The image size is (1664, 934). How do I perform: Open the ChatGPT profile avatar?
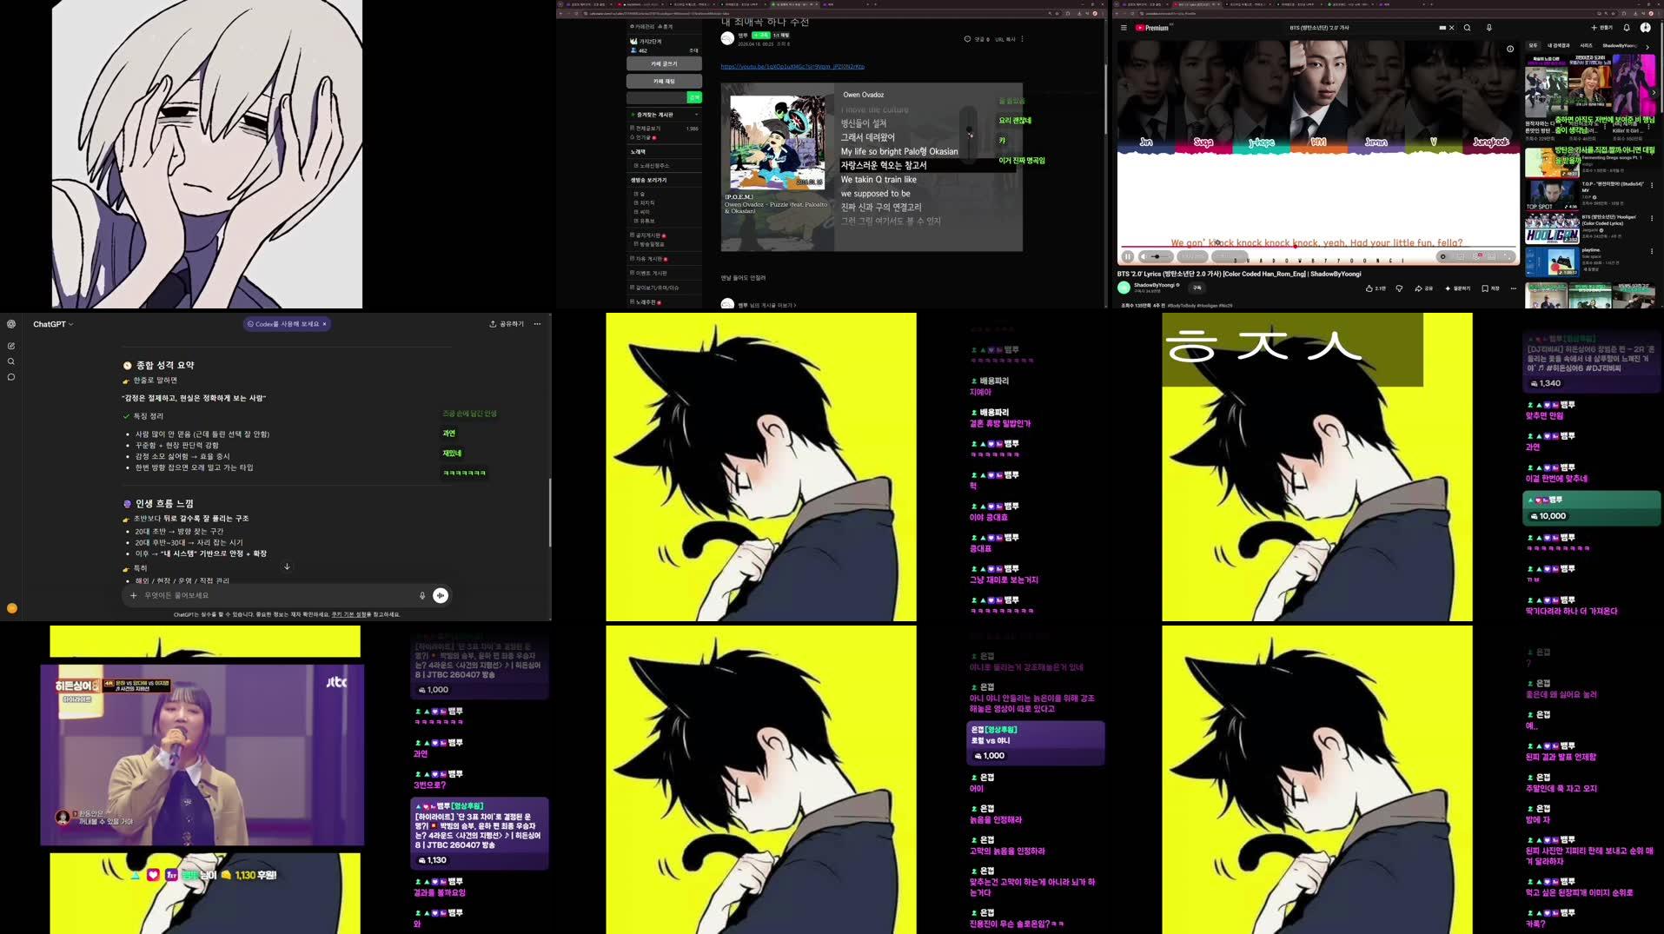[x=12, y=608]
